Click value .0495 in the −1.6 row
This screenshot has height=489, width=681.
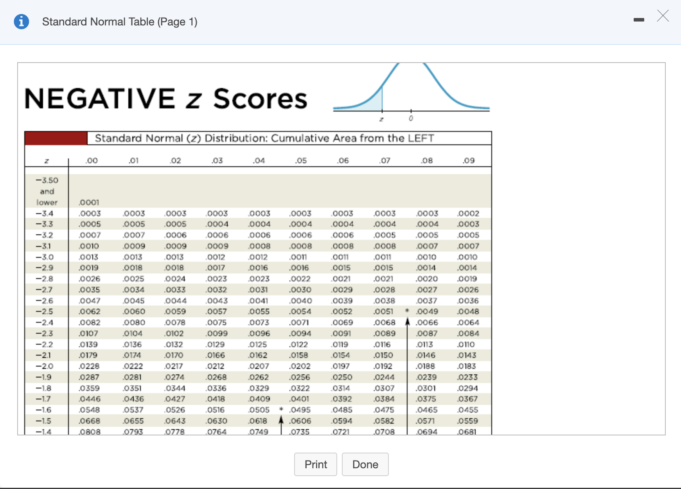click(x=300, y=410)
